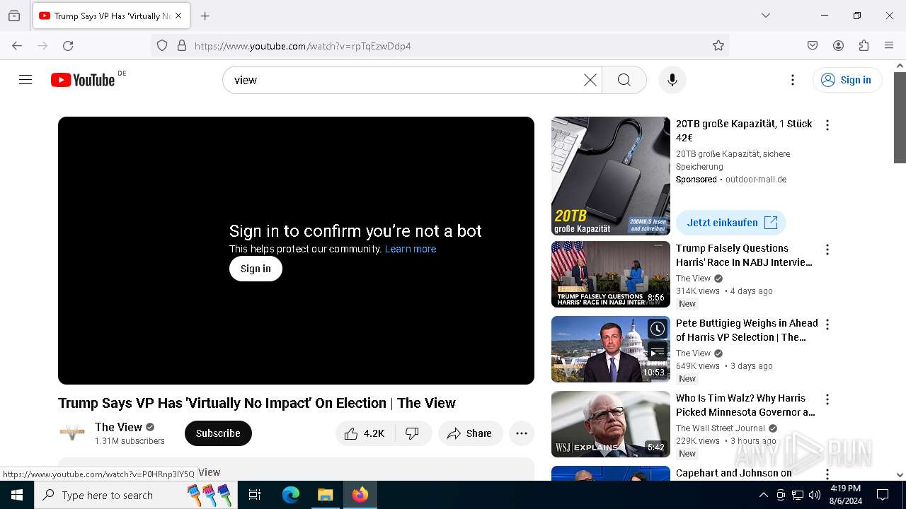Open Trump Falsely Questions video thumbnail
This screenshot has height=509, width=906.
[611, 274]
